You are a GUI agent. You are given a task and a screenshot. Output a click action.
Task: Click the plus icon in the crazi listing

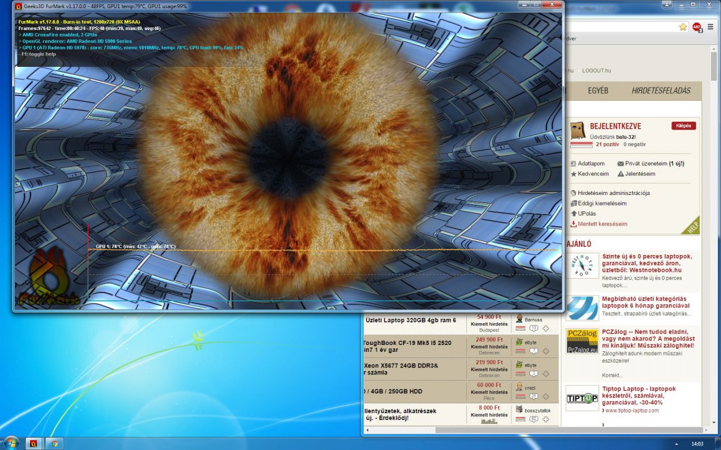[546, 396]
